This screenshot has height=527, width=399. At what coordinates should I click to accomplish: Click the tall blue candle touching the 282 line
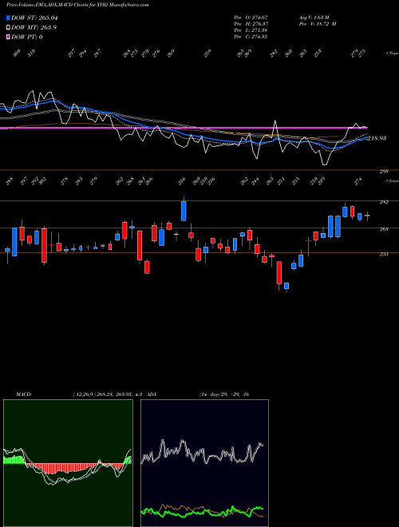click(184, 211)
